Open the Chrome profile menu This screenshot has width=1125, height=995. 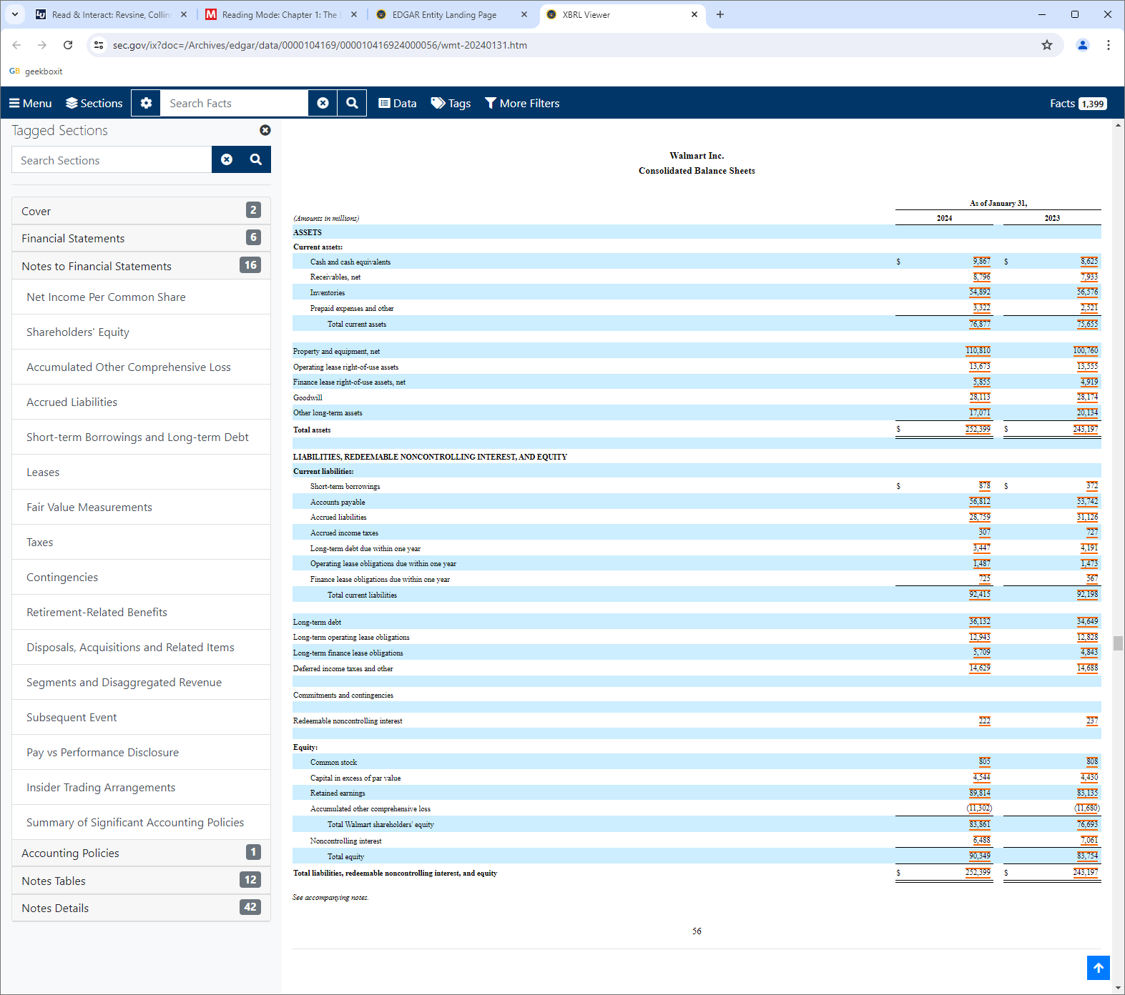[x=1083, y=45]
